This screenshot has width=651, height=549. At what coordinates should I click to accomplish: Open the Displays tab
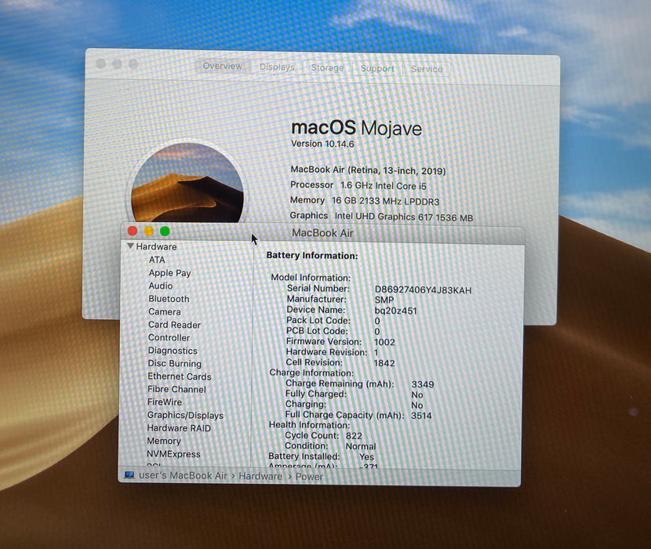[x=277, y=67]
